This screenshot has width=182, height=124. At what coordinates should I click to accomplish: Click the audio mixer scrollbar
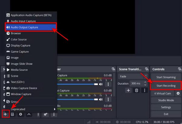coord(114,85)
